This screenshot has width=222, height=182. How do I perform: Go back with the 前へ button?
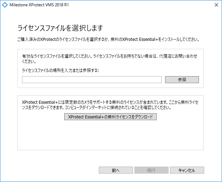click(116, 170)
